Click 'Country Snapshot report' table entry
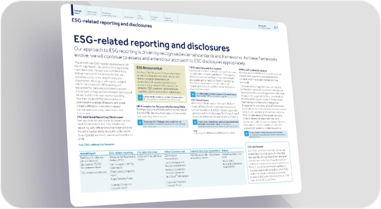Image resolution: width=381 pixels, height=209 pixels. point(122,173)
